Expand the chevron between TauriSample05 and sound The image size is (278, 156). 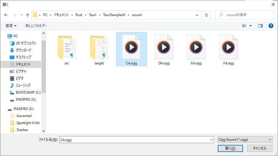(x=128, y=15)
